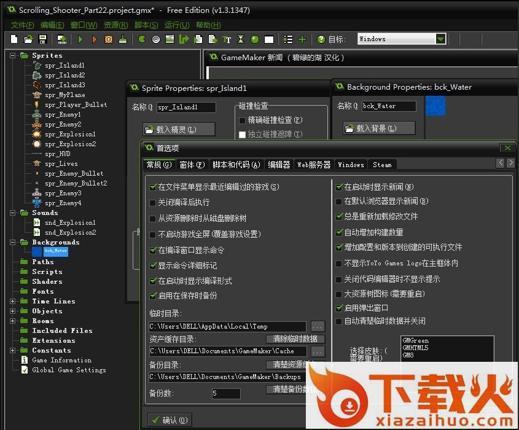This screenshot has height=430, width=519.
Task: Create a new project from toolbar
Action: (14, 39)
